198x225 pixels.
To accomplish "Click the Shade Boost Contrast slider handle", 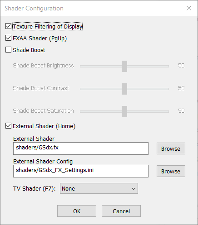I will (x=124, y=89).
